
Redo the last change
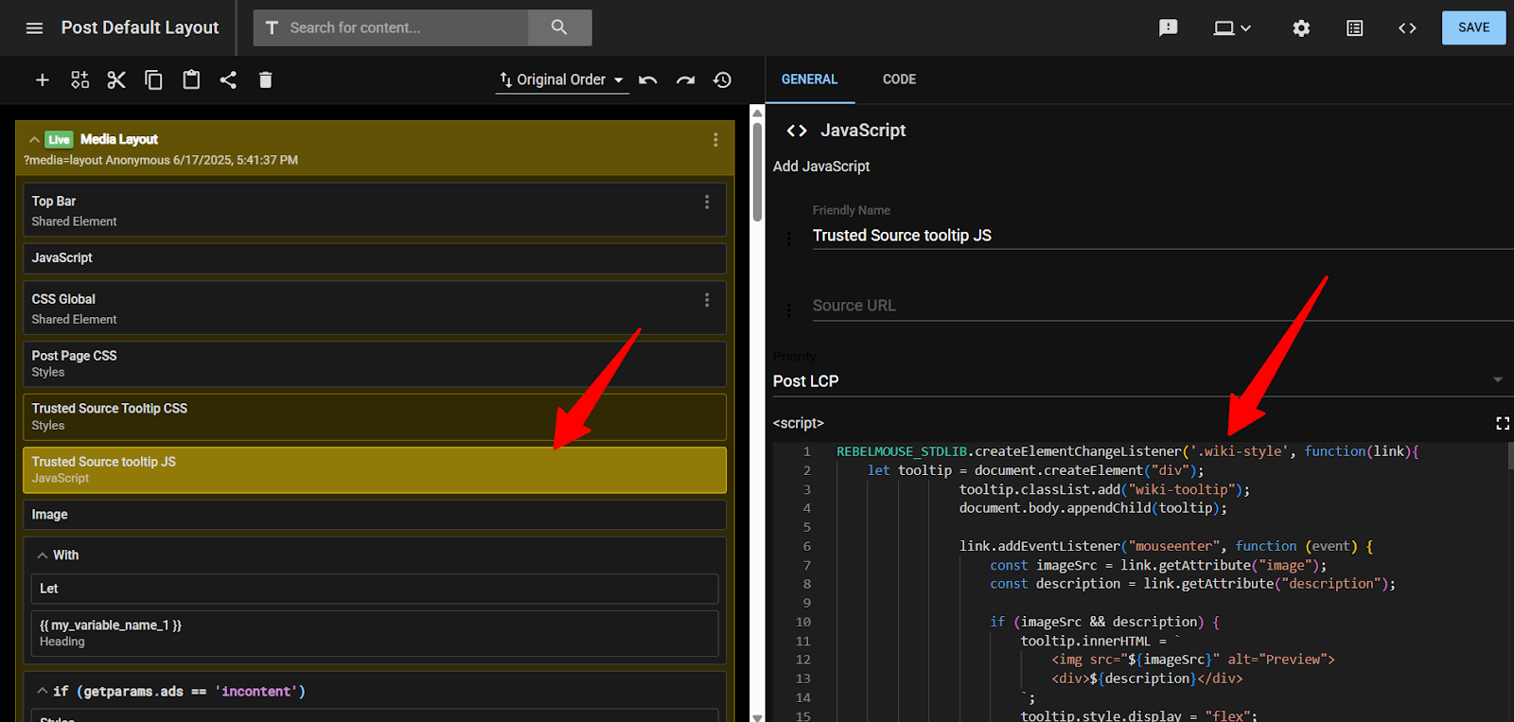[x=685, y=80]
